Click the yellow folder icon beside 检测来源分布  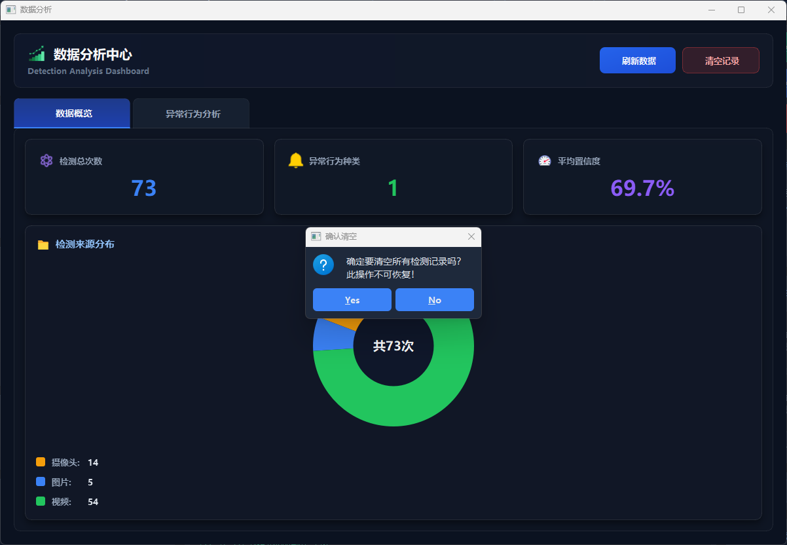tap(43, 244)
